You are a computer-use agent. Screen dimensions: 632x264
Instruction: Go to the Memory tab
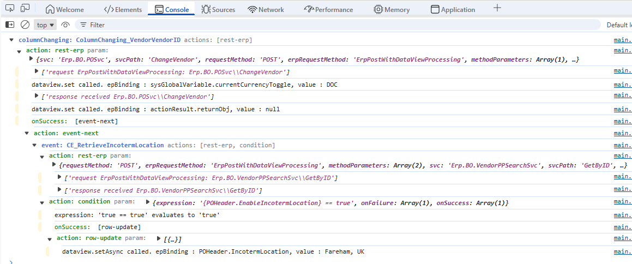pyautogui.click(x=392, y=9)
